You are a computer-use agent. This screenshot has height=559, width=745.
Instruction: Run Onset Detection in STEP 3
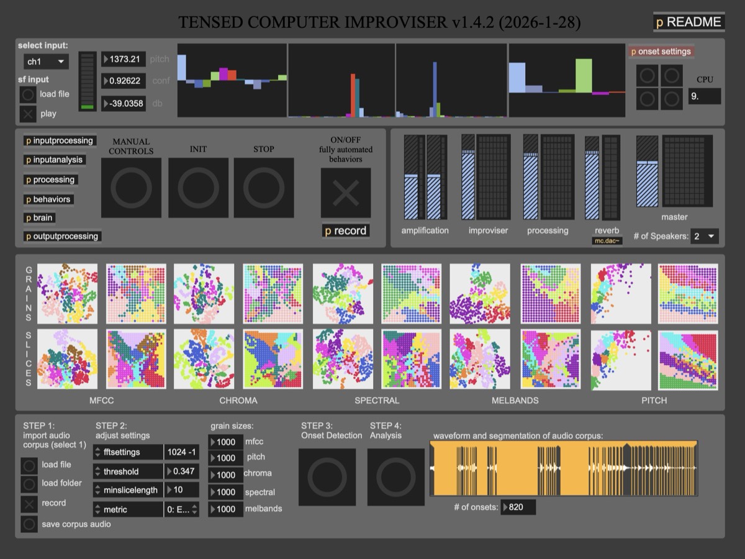point(327,478)
